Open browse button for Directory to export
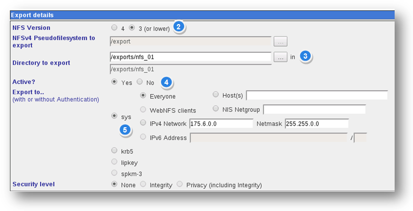 point(281,57)
